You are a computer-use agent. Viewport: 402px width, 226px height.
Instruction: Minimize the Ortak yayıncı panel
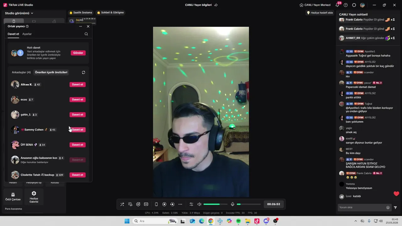(81, 26)
